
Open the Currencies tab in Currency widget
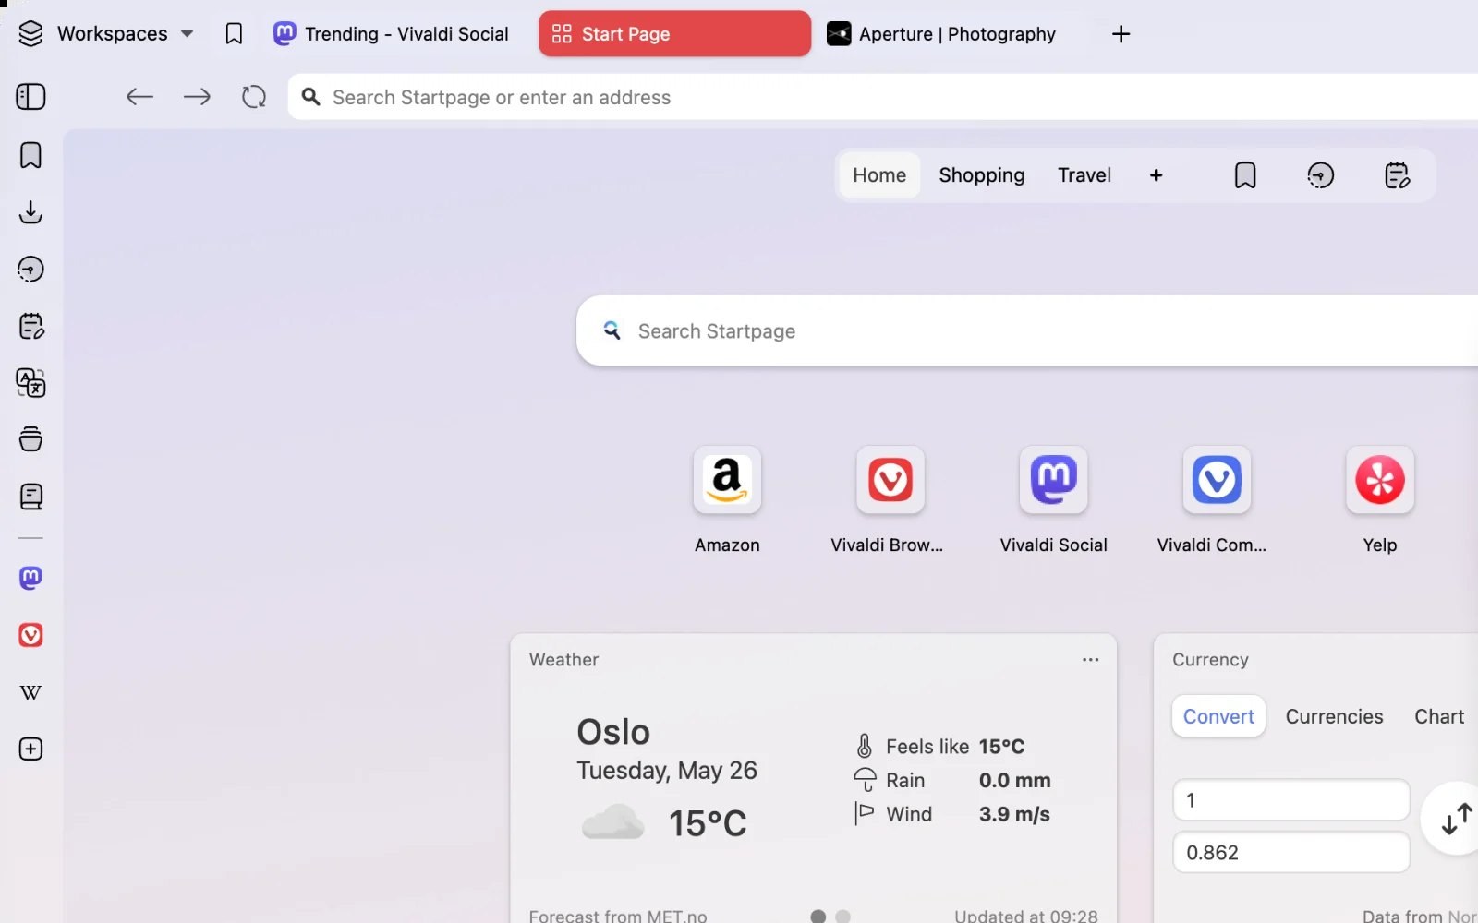click(1334, 717)
